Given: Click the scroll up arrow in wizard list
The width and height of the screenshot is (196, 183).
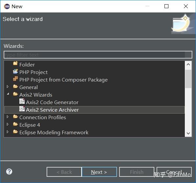Looking at the screenshot, I should pos(188,64).
